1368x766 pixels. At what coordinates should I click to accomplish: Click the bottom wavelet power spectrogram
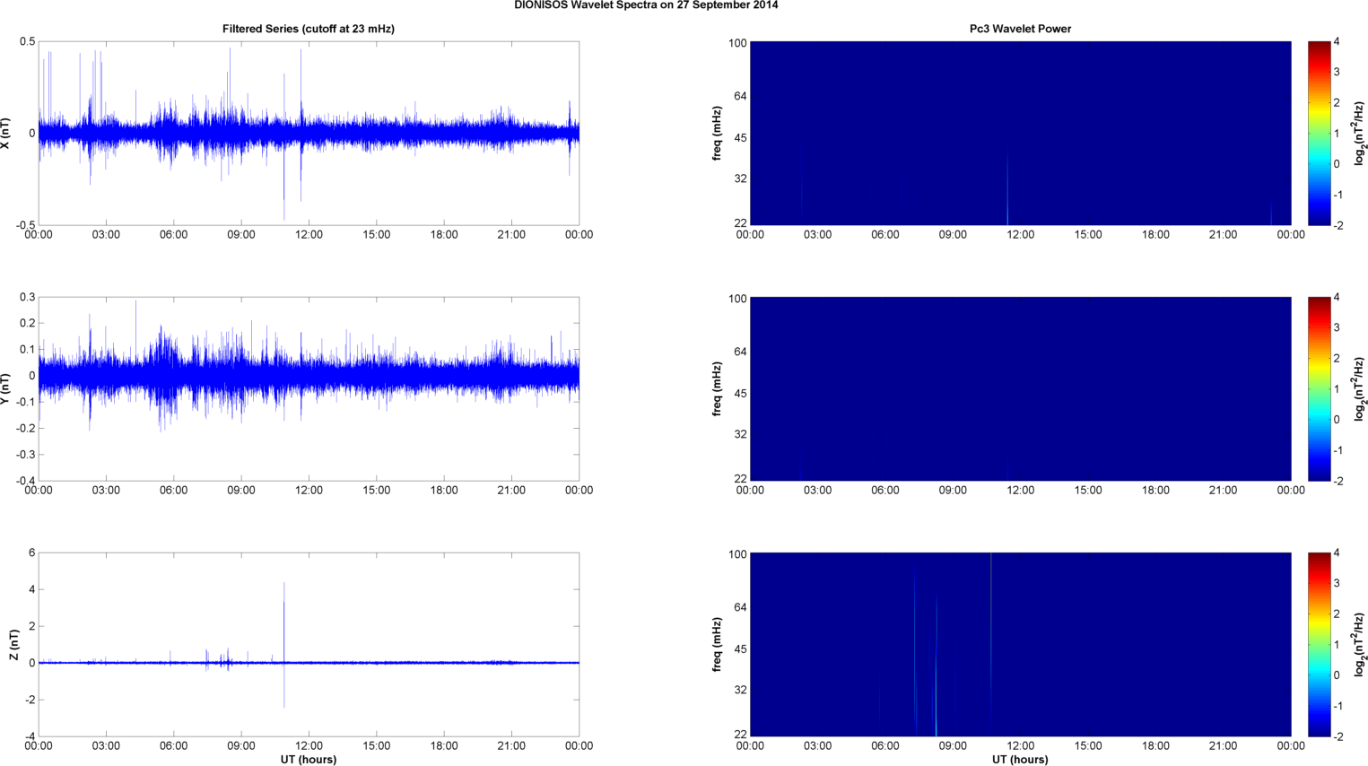[1020, 644]
